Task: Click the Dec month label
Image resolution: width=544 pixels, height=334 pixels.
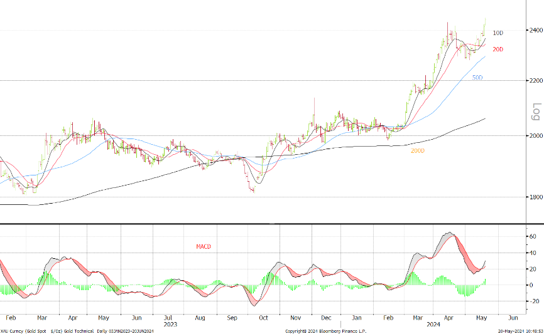Action: (x=326, y=317)
